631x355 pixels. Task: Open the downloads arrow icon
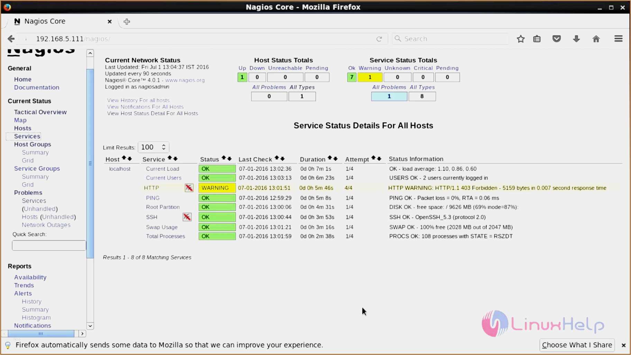(576, 39)
